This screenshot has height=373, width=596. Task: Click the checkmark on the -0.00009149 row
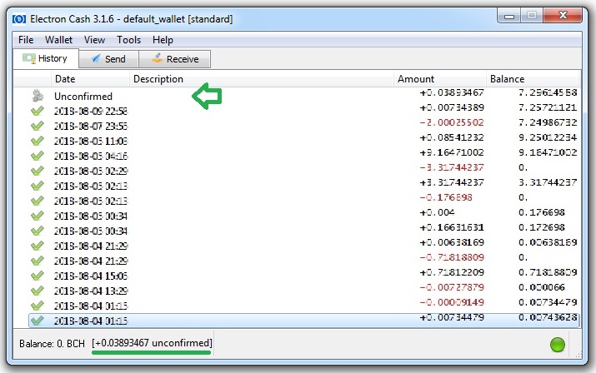(x=38, y=306)
